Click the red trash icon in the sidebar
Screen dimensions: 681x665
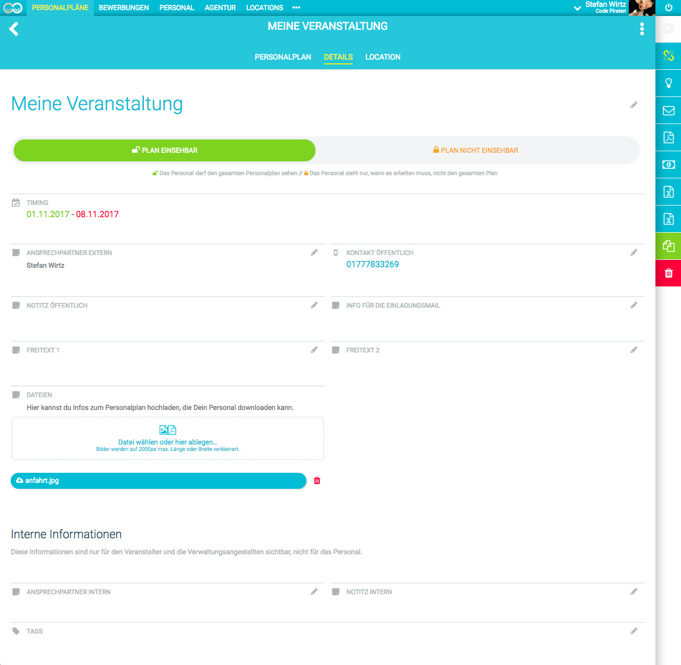(668, 273)
